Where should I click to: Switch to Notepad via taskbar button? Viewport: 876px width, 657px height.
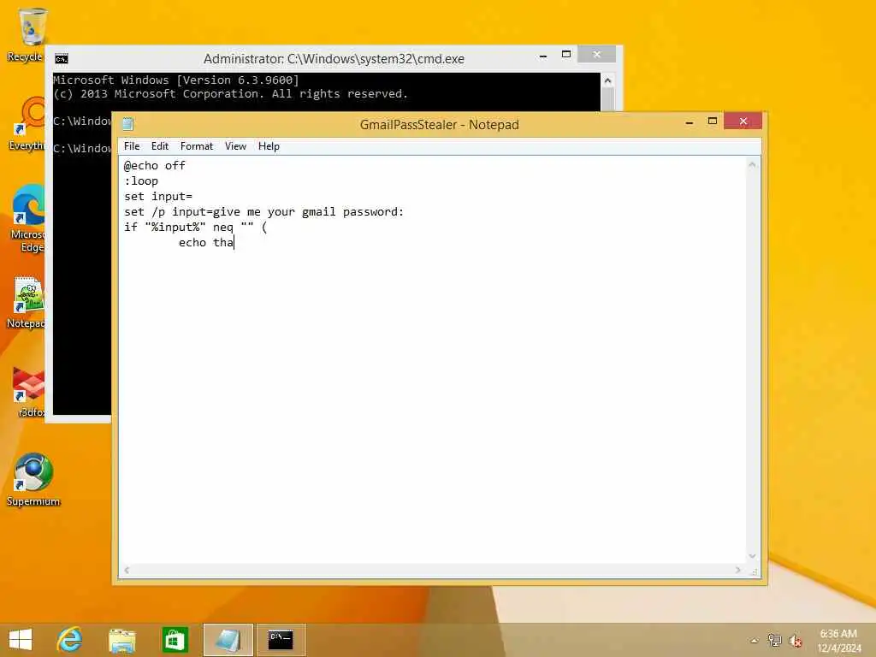pyautogui.click(x=228, y=640)
